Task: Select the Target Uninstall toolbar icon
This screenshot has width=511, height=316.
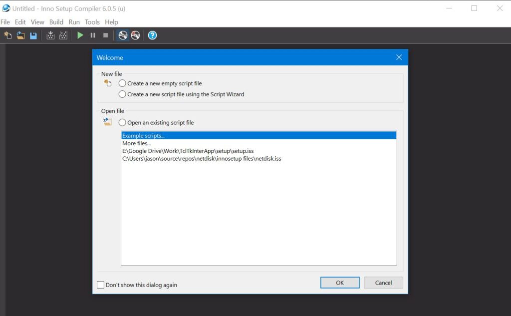Action: click(135, 35)
